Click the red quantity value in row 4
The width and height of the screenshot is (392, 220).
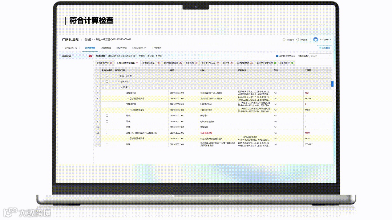(x=307, y=93)
